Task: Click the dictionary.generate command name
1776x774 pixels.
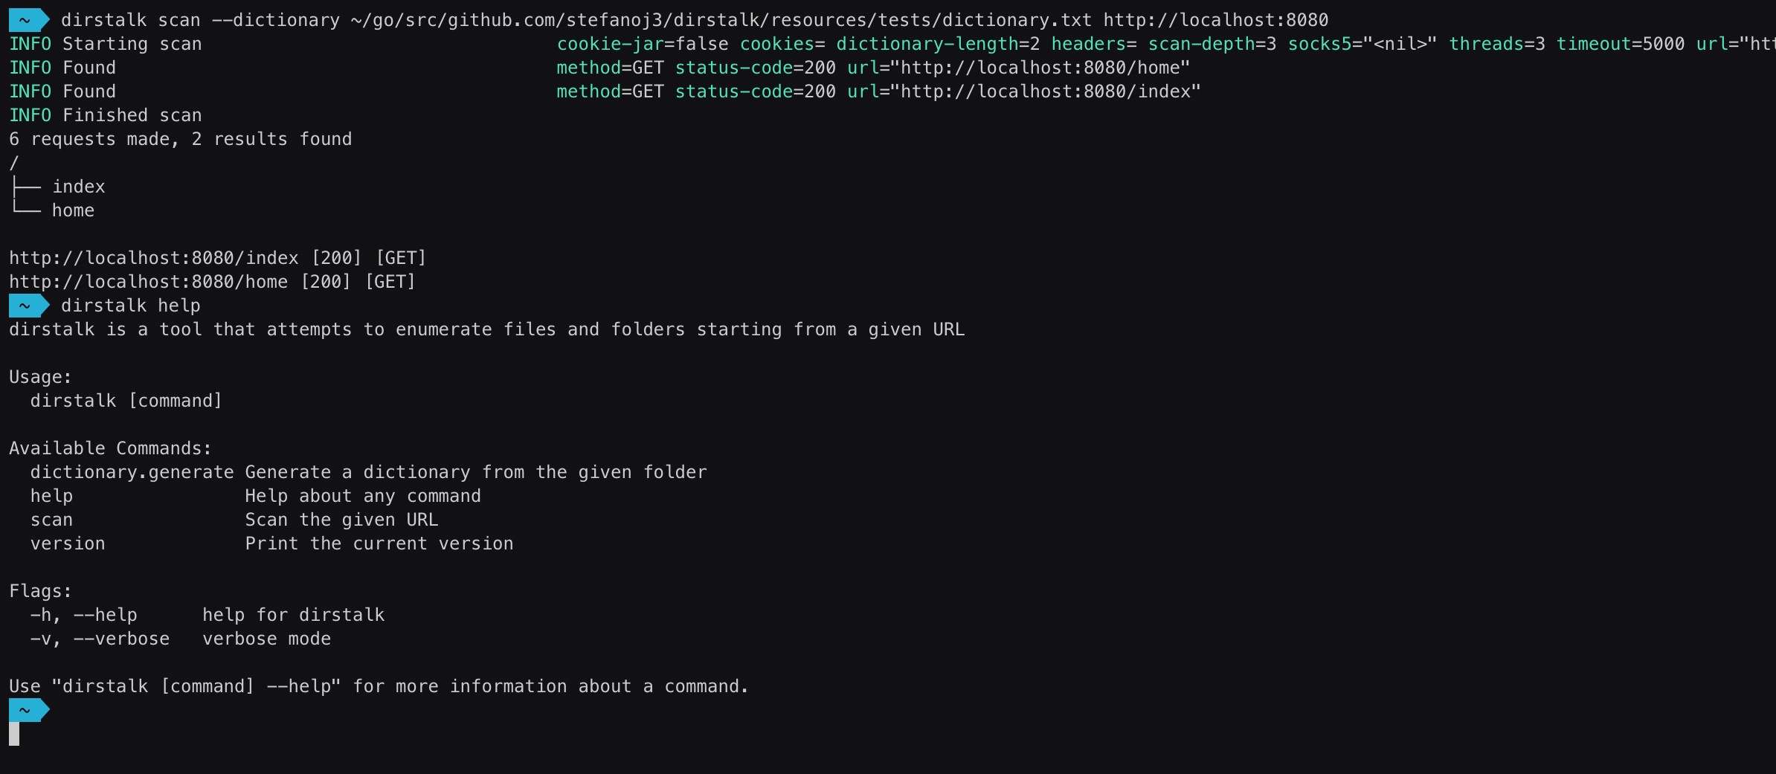Action: point(132,472)
